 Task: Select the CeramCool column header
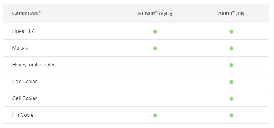click(27, 13)
